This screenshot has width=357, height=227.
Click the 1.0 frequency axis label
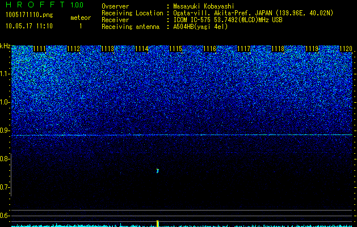coord(4,102)
